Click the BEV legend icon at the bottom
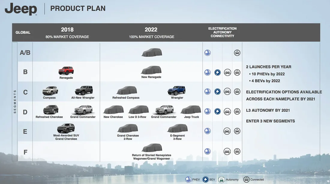 point(205,179)
